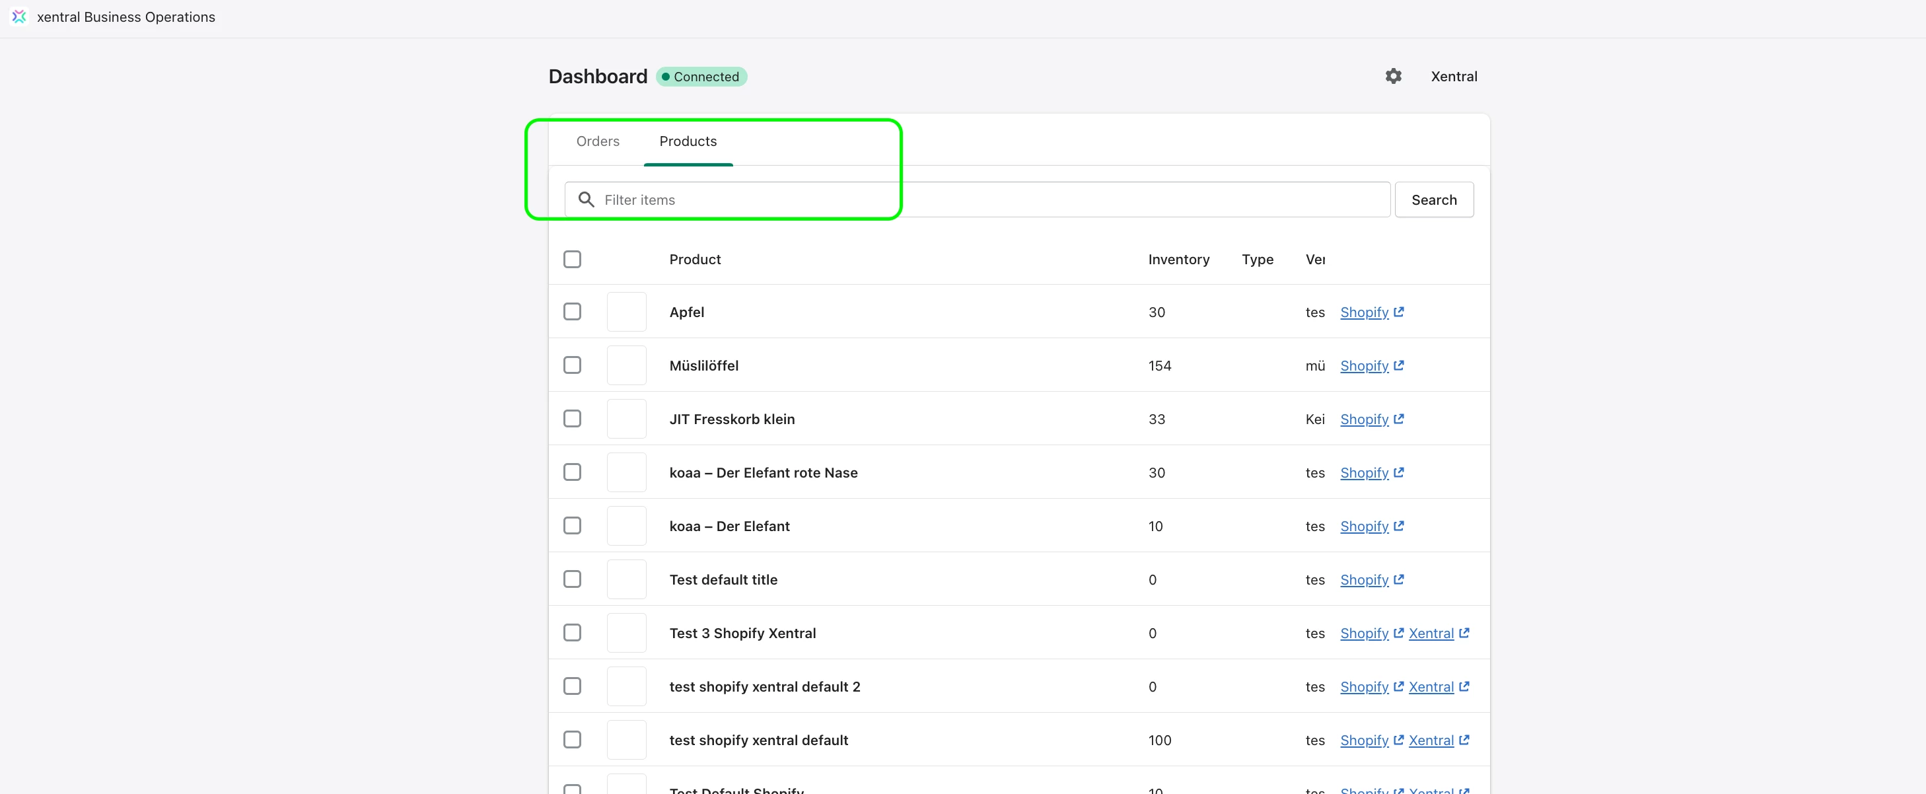
Task: Click the koaa – Der Elefant thumbnail
Action: click(627, 526)
